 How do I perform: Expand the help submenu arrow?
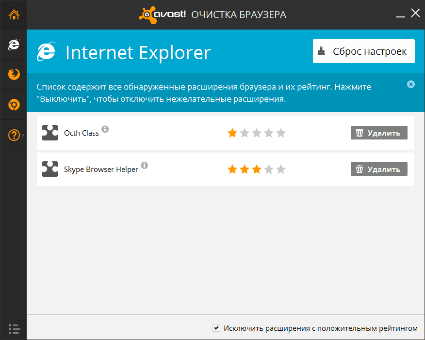(x=23, y=135)
